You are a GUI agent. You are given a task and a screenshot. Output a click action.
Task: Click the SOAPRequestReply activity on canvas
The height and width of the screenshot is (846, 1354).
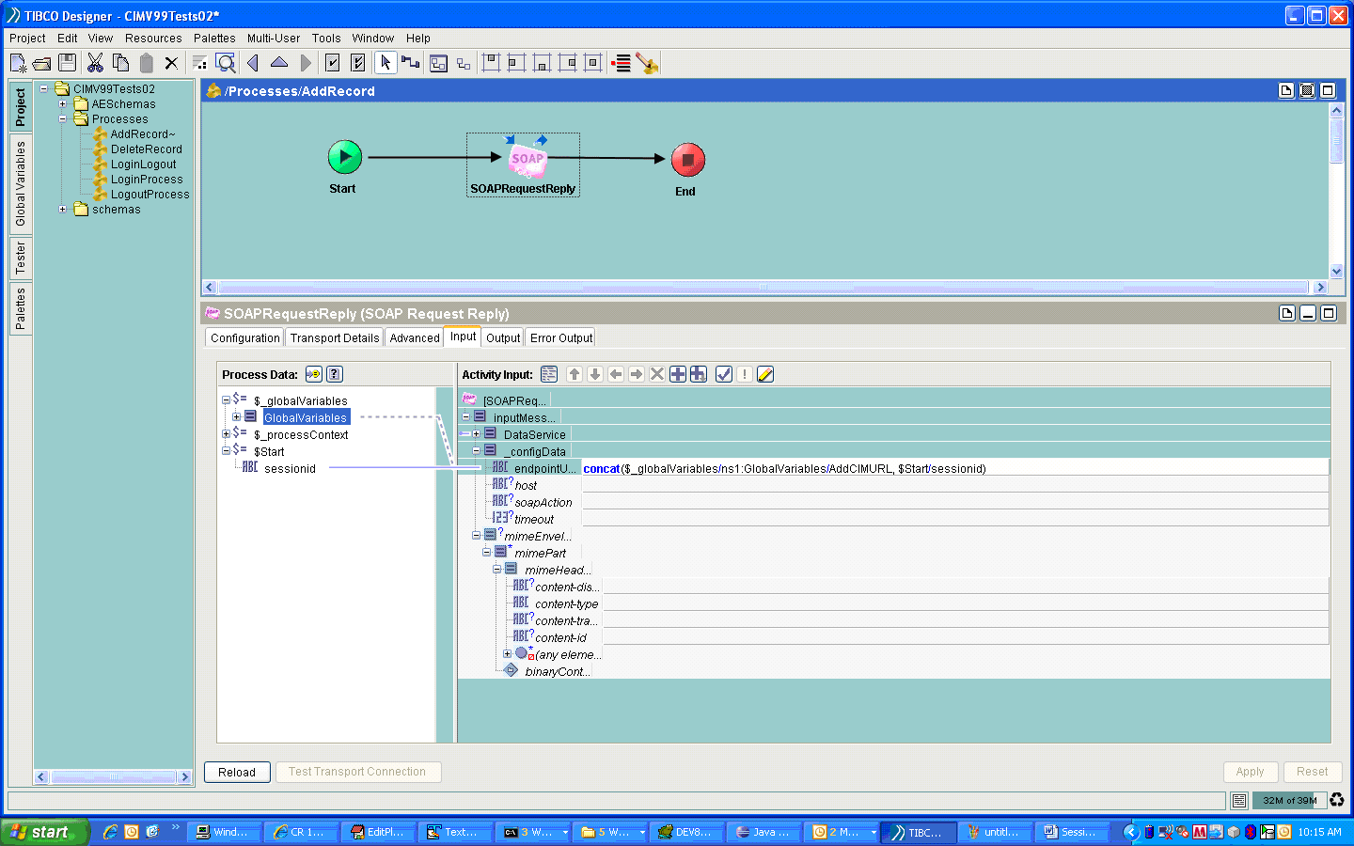526,160
